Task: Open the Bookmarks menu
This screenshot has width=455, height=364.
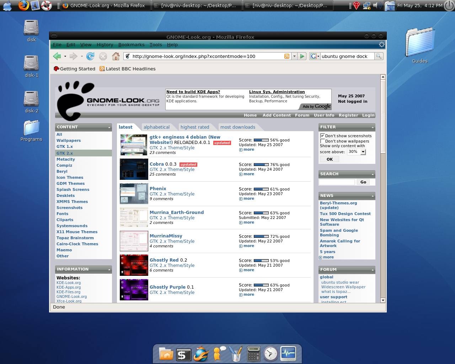Action: (x=131, y=44)
